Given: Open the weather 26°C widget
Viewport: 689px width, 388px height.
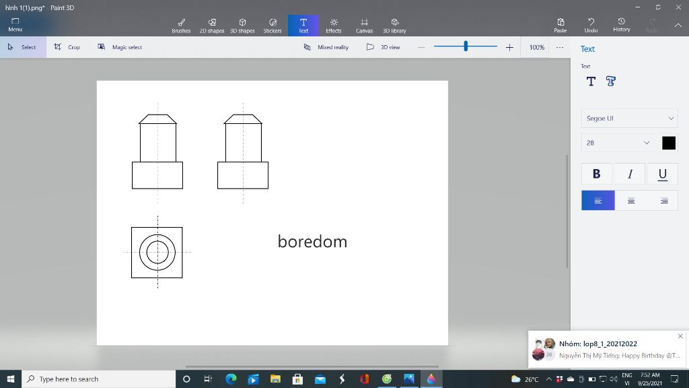Looking at the screenshot, I should click(x=525, y=379).
